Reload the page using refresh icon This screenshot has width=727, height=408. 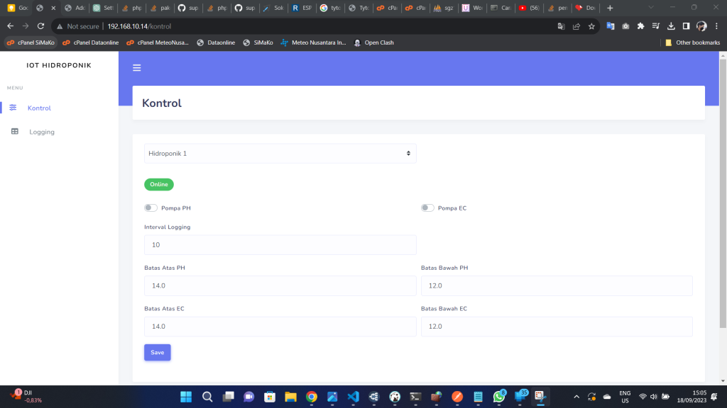pyautogui.click(x=41, y=26)
